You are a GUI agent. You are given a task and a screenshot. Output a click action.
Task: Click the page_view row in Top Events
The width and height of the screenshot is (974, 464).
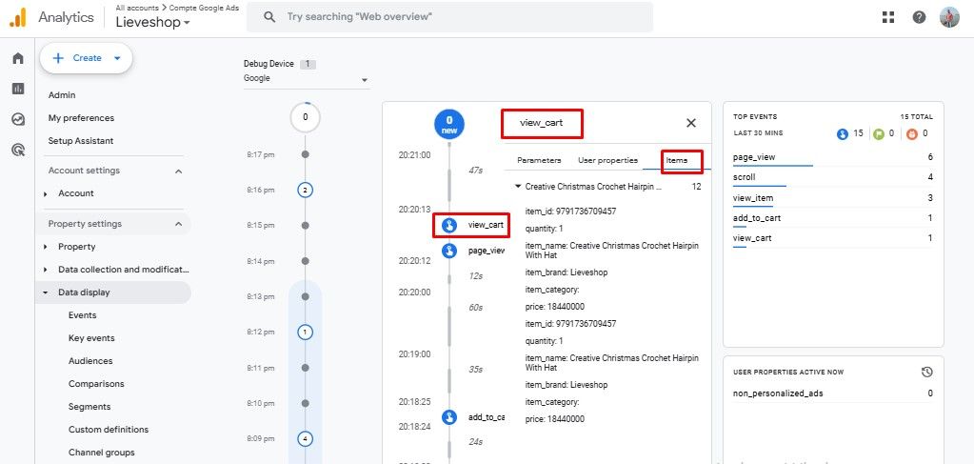point(832,157)
